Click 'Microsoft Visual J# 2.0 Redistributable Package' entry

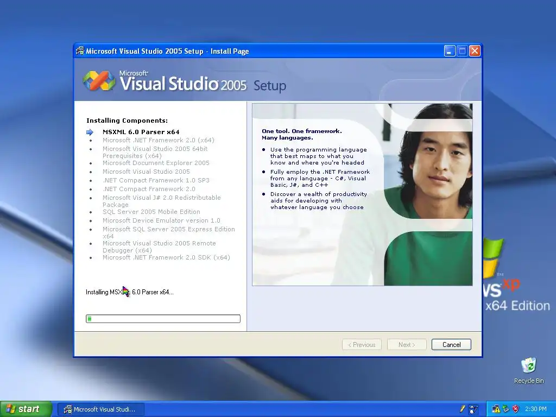pyautogui.click(x=161, y=201)
